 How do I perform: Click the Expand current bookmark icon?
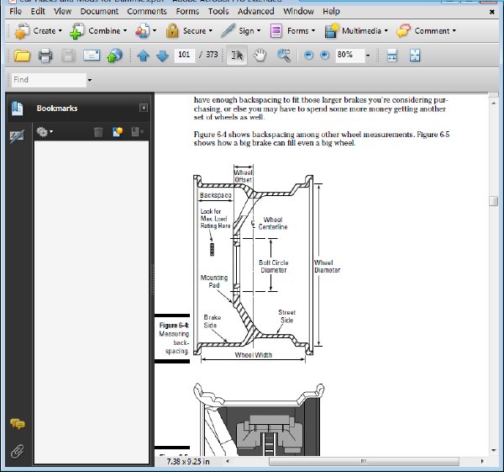click(x=138, y=132)
